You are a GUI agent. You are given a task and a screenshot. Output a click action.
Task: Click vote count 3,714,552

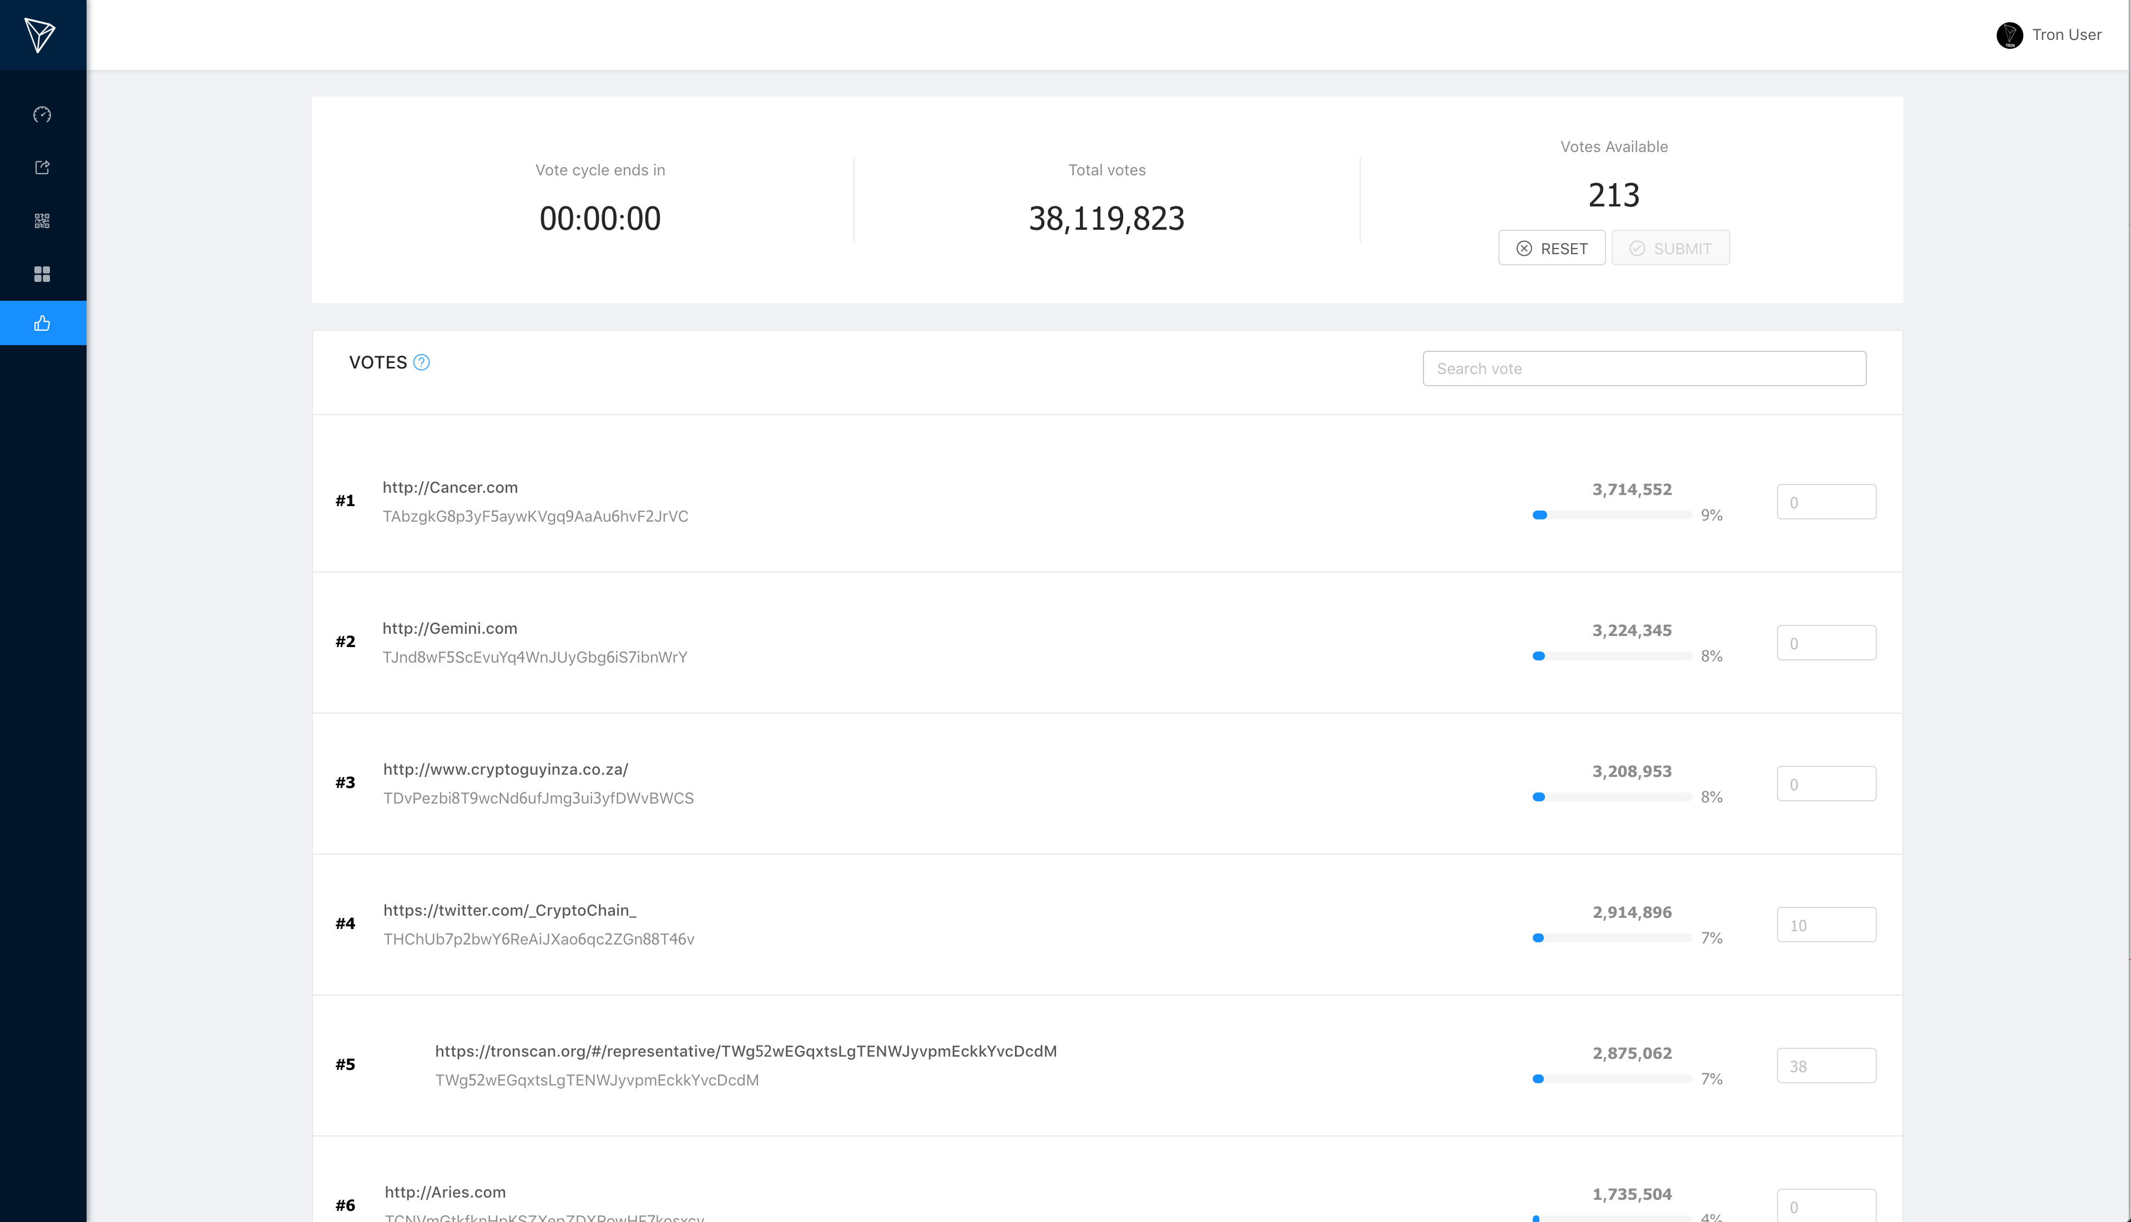[1632, 489]
